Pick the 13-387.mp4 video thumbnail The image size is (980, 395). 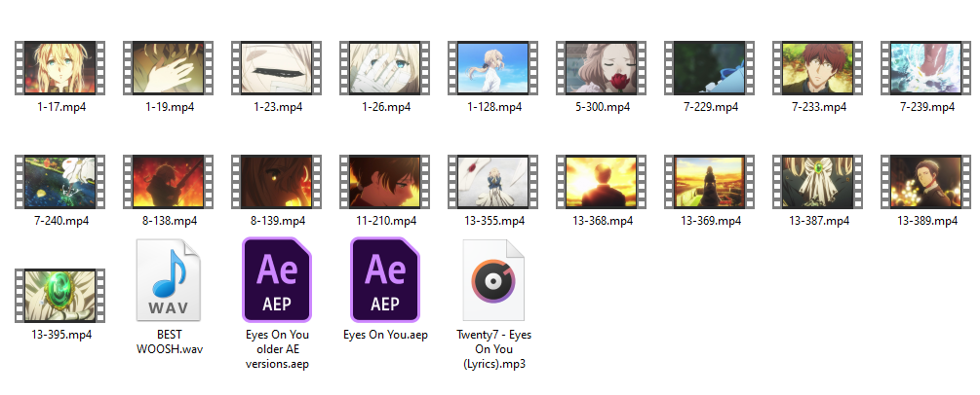(817, 182)
